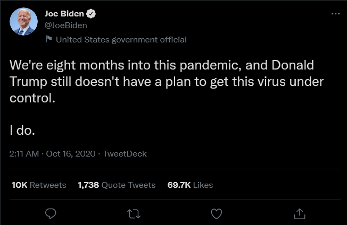Click the word "control." in the tweet text
Viewport: 347px width, 225px height.
(x=32, y=99)
